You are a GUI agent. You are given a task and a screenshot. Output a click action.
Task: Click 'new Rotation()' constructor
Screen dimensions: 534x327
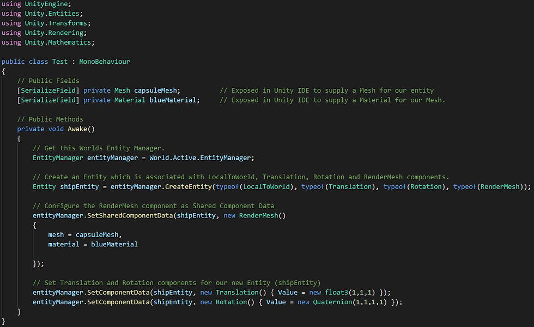coord(228,302)
